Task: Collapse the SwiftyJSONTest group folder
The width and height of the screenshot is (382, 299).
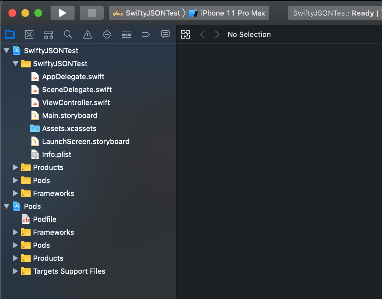Action: click(16, 64)
